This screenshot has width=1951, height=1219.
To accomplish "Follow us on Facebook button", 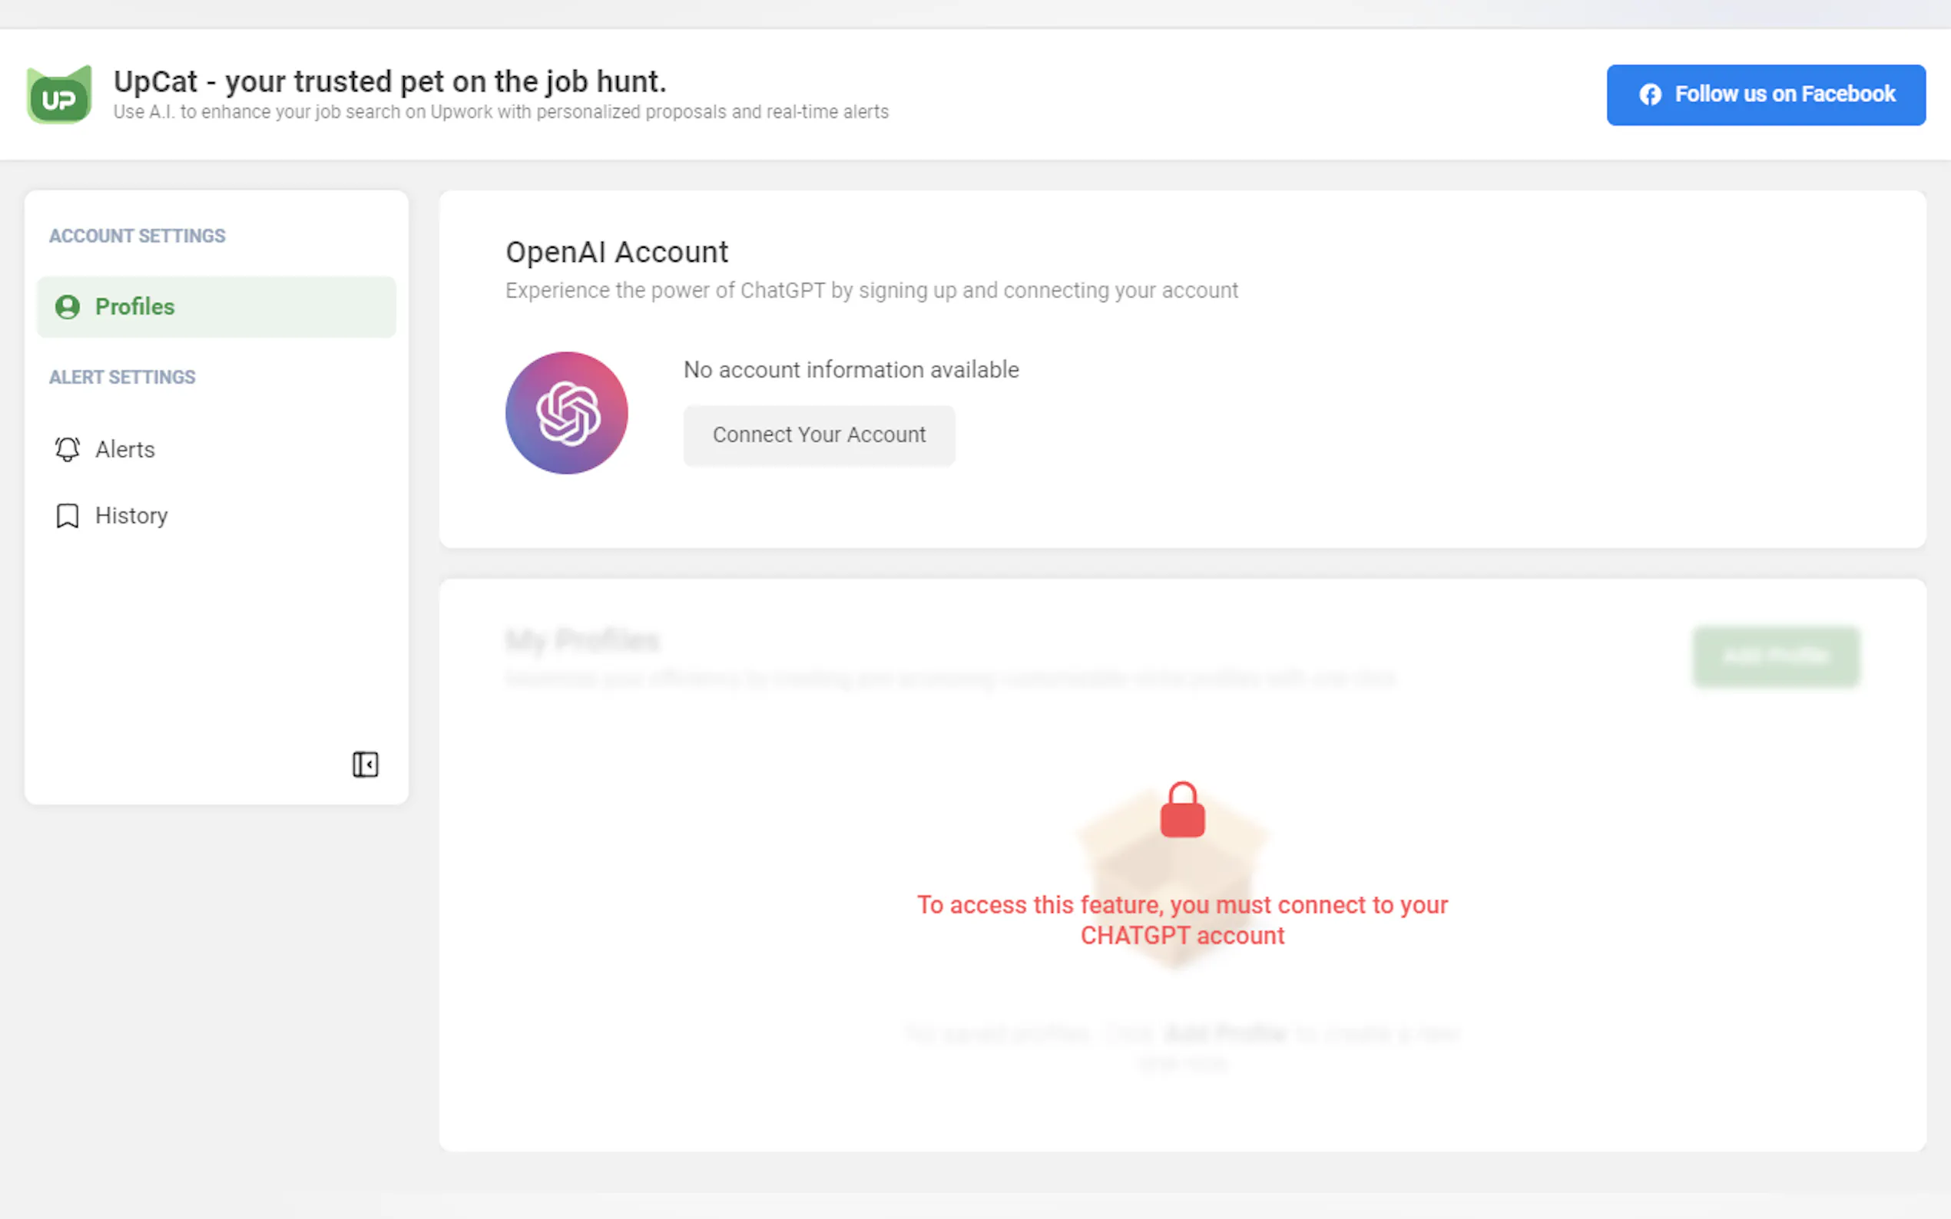I will 1765,95.
